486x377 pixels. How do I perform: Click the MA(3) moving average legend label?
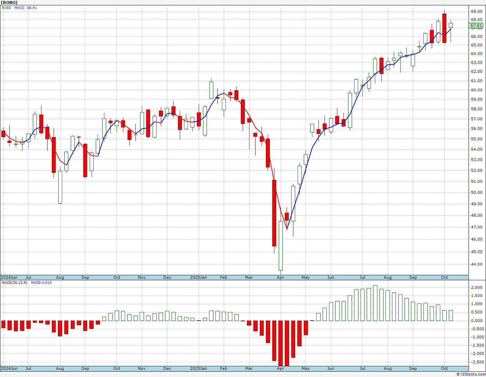point(19,7)
